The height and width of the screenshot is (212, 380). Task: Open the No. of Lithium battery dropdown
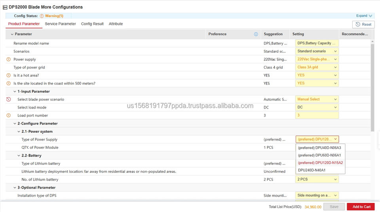(x=317, y=179)
